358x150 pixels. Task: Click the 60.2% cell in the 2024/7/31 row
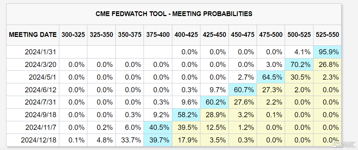(214, 102)
